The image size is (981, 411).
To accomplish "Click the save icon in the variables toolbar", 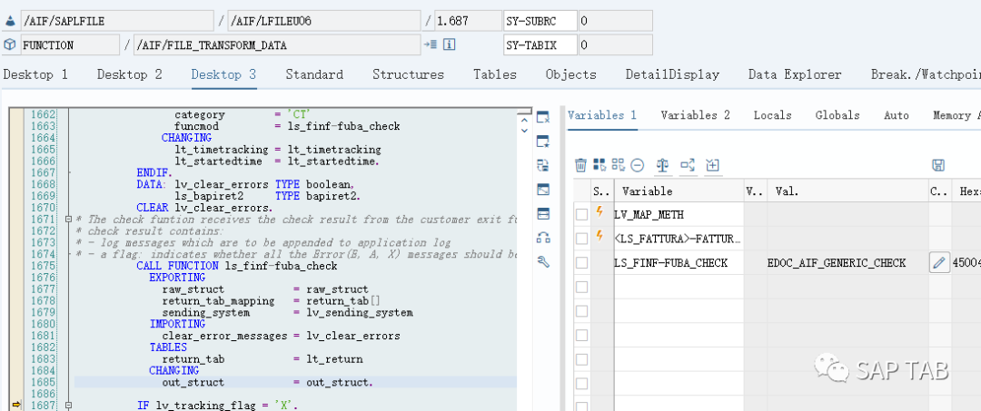I will coord(937,165).
